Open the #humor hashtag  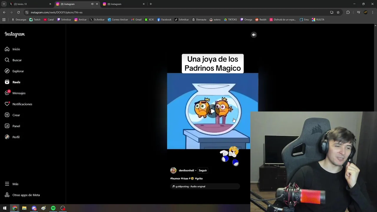pyautogui.click(x=175, y=178)
